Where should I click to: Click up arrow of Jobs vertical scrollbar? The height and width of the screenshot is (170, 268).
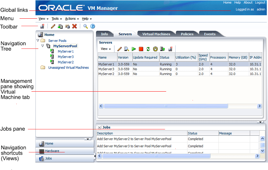(x=262, y=138)
